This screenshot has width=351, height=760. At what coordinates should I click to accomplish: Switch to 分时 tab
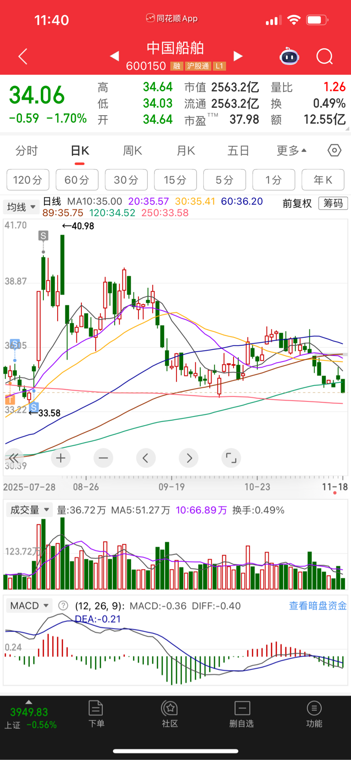[27, 150]
